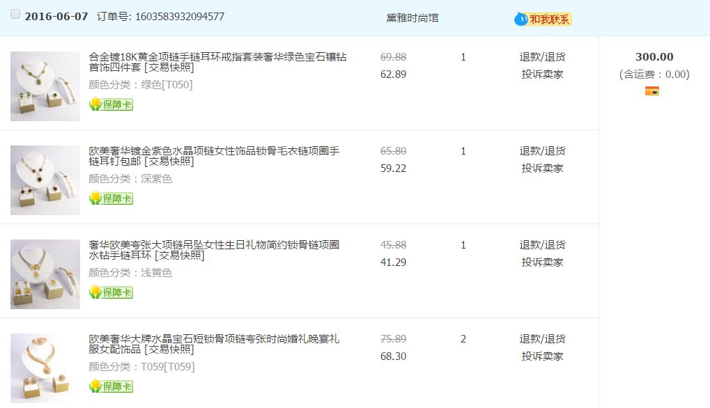The image size is (710, 408).
Task: Click 保障卡 badge for deep purple crystal necklace
Action: (111, 198)
